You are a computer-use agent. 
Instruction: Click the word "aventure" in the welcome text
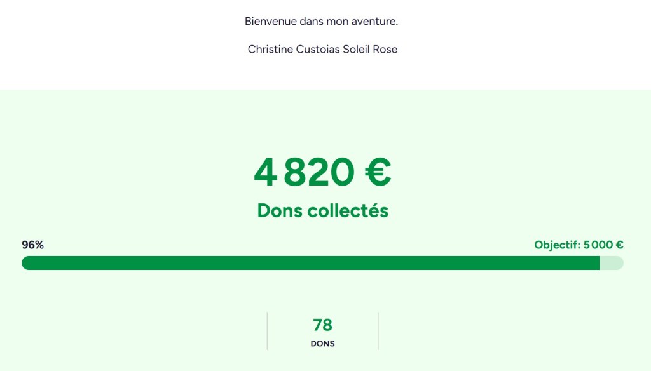[x=375, y=22]
